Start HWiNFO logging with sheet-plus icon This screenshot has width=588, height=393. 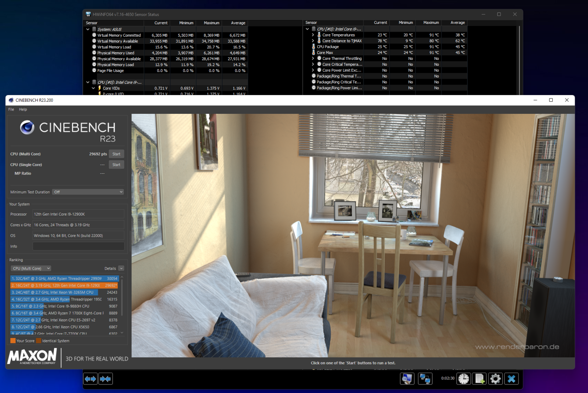point(480,379)
